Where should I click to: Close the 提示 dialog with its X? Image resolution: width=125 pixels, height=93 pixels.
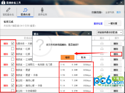(x=89, y=34)
